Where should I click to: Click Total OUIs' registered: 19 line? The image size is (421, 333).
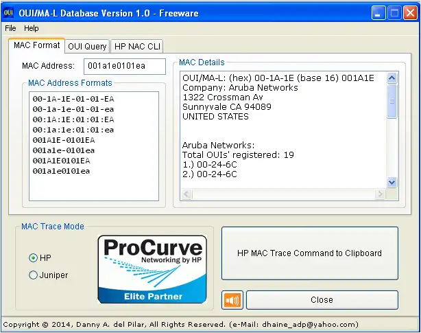click(238, 154)
